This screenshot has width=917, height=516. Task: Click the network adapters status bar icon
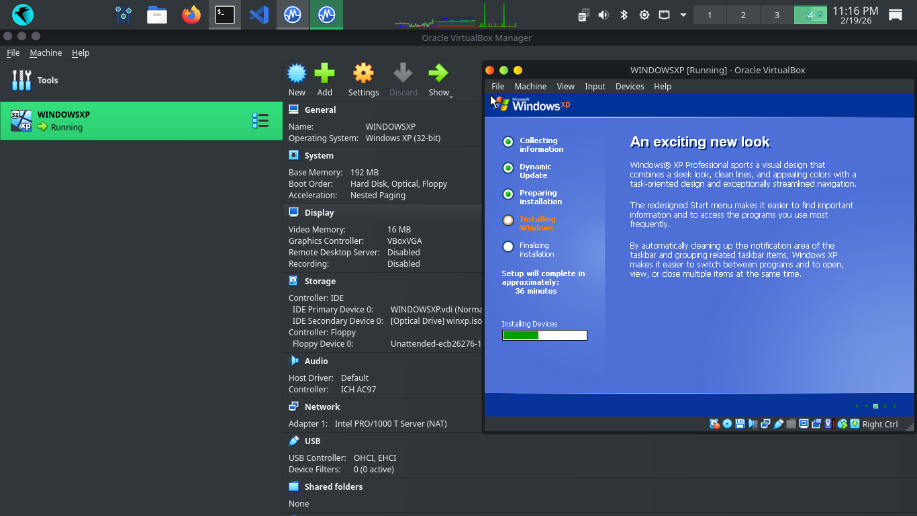pos(765,424)
